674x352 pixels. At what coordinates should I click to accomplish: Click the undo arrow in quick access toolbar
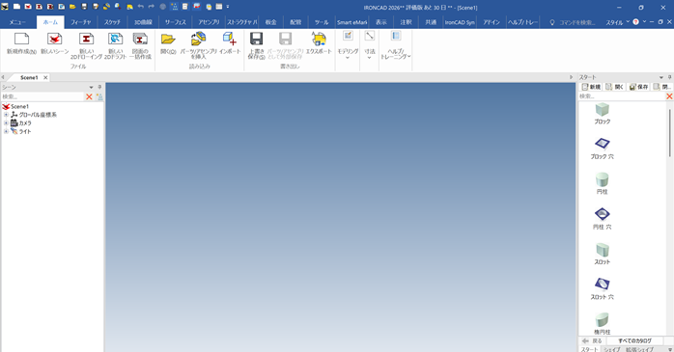click(141, 7)
